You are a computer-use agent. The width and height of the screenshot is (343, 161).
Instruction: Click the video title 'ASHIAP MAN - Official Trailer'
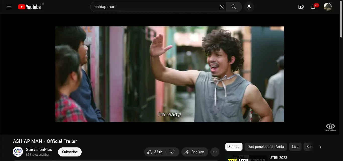[45, 141]
